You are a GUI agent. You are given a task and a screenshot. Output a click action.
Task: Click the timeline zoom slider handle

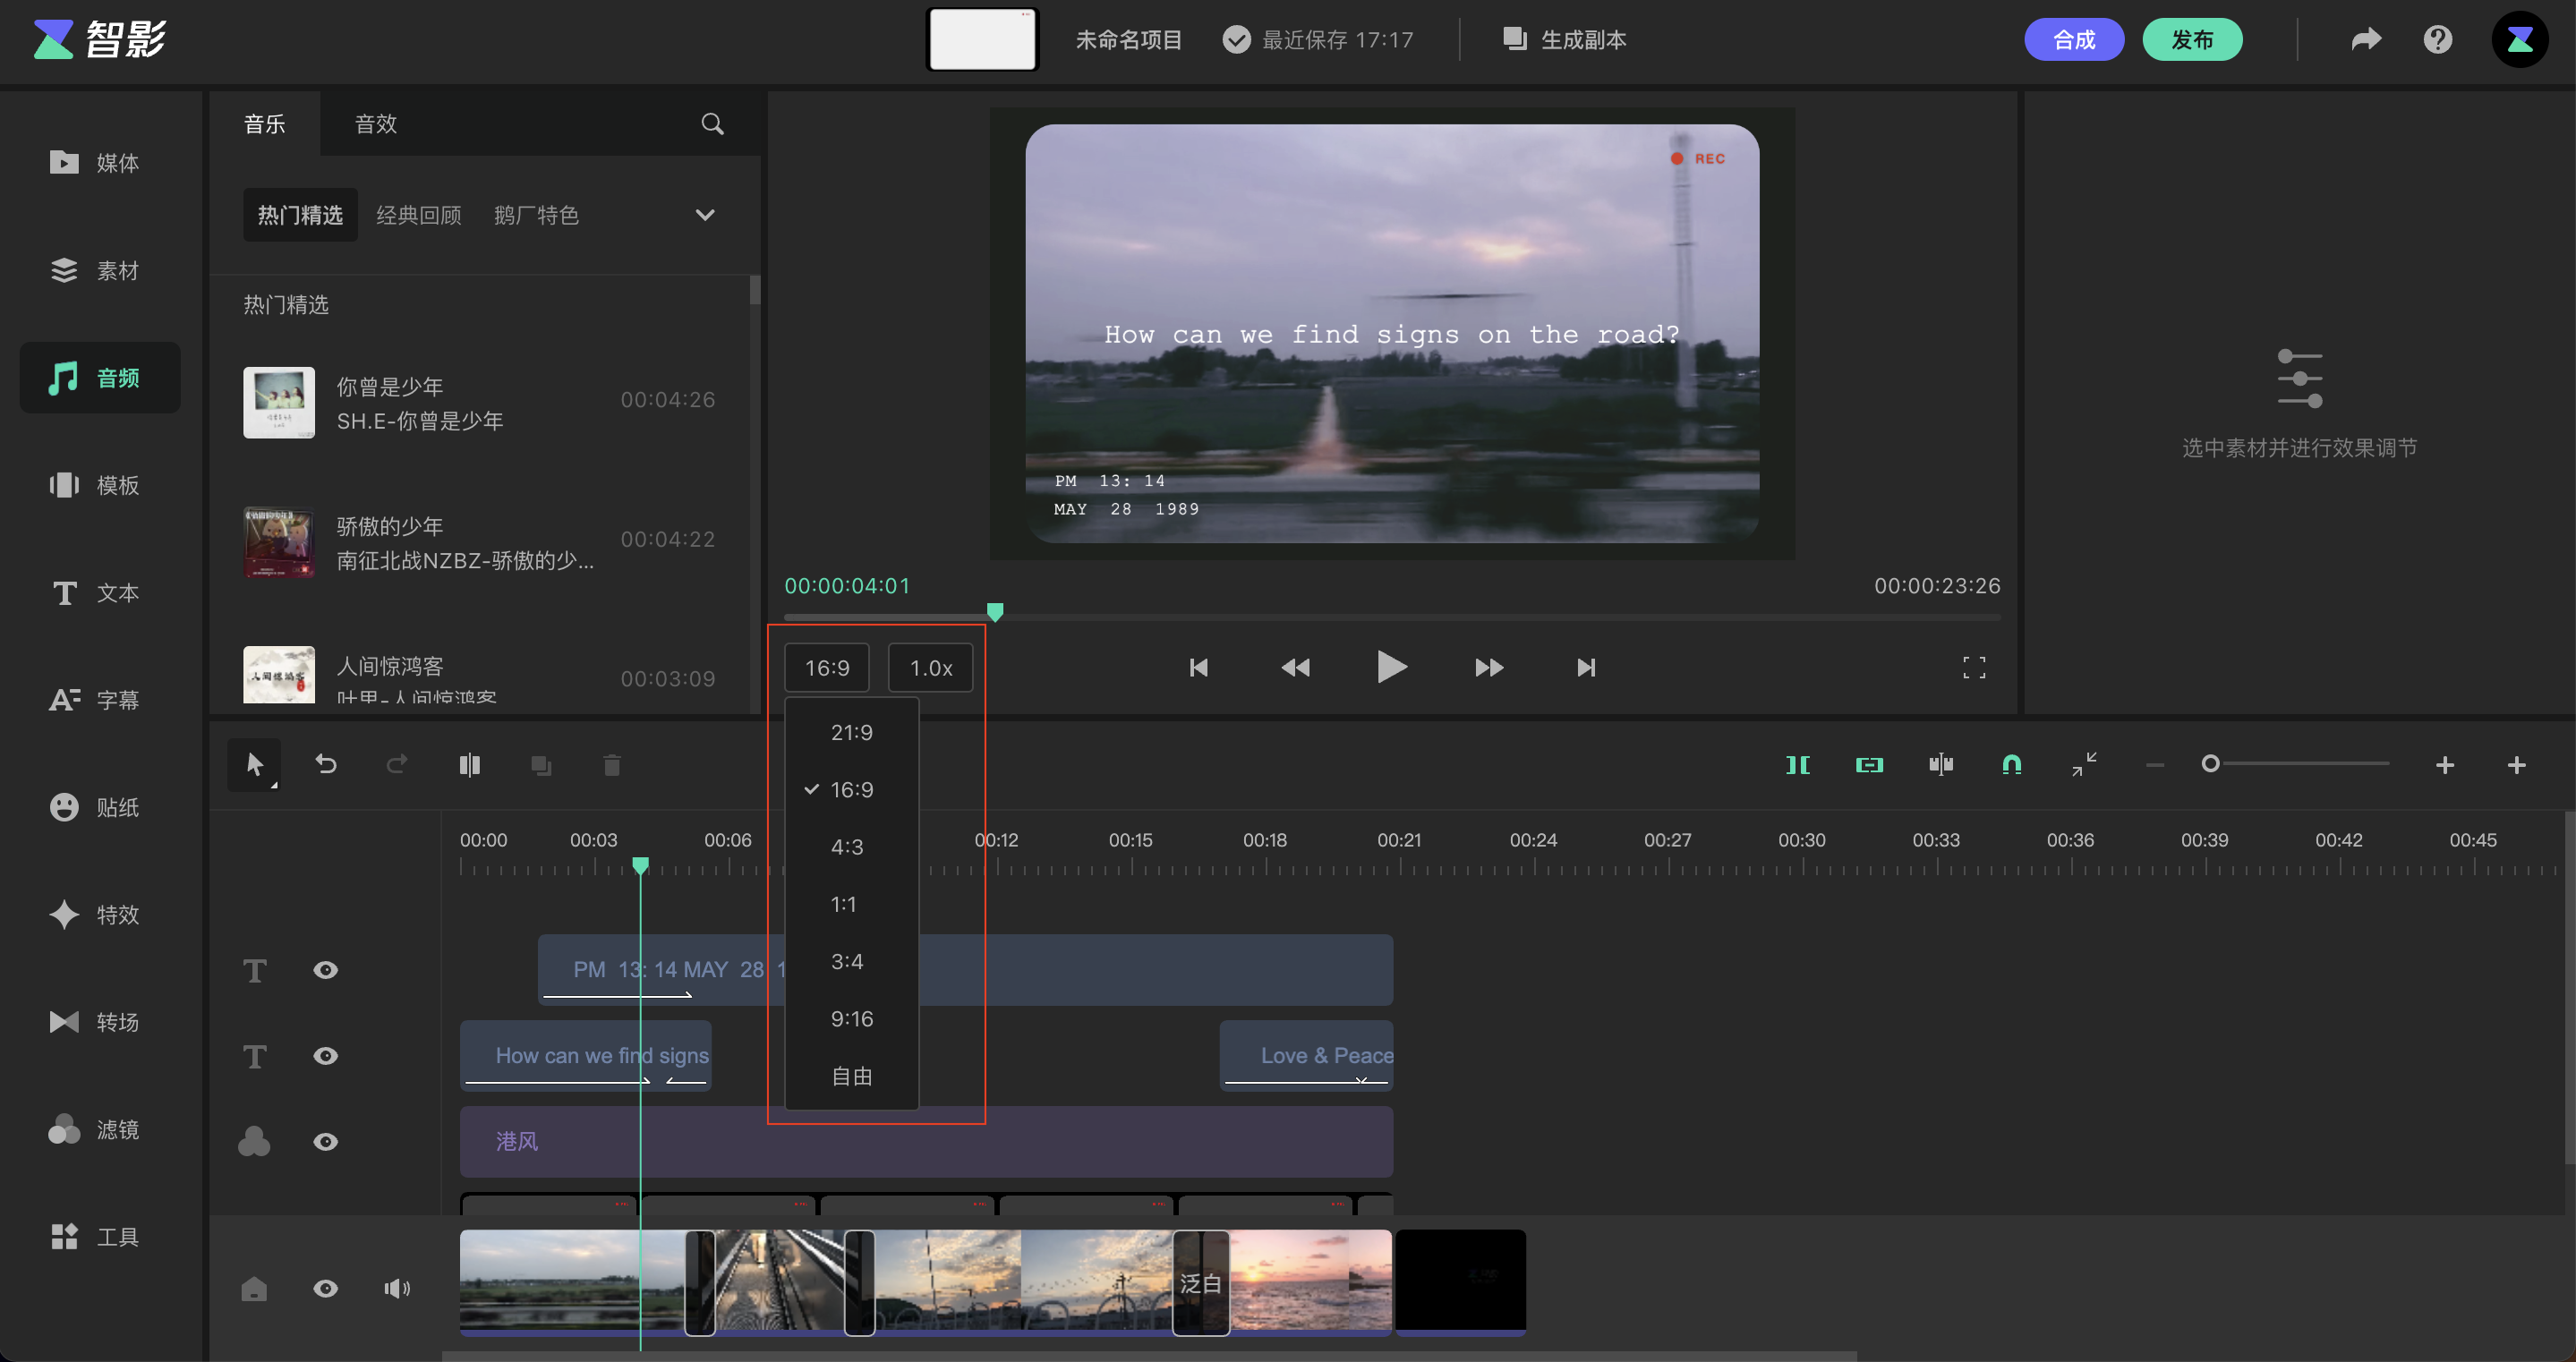click(2211, 764)
